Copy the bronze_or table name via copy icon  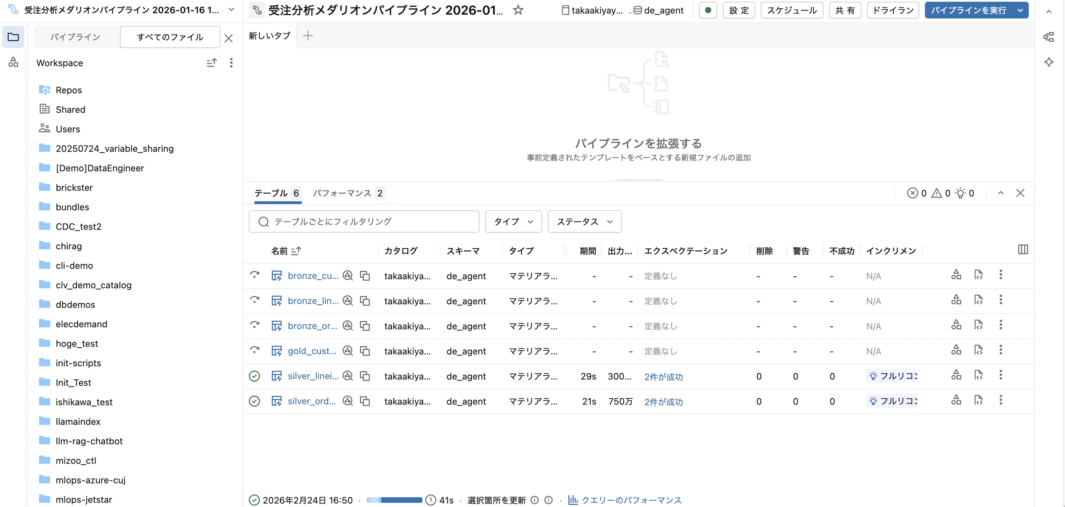[x=365, y=326]
